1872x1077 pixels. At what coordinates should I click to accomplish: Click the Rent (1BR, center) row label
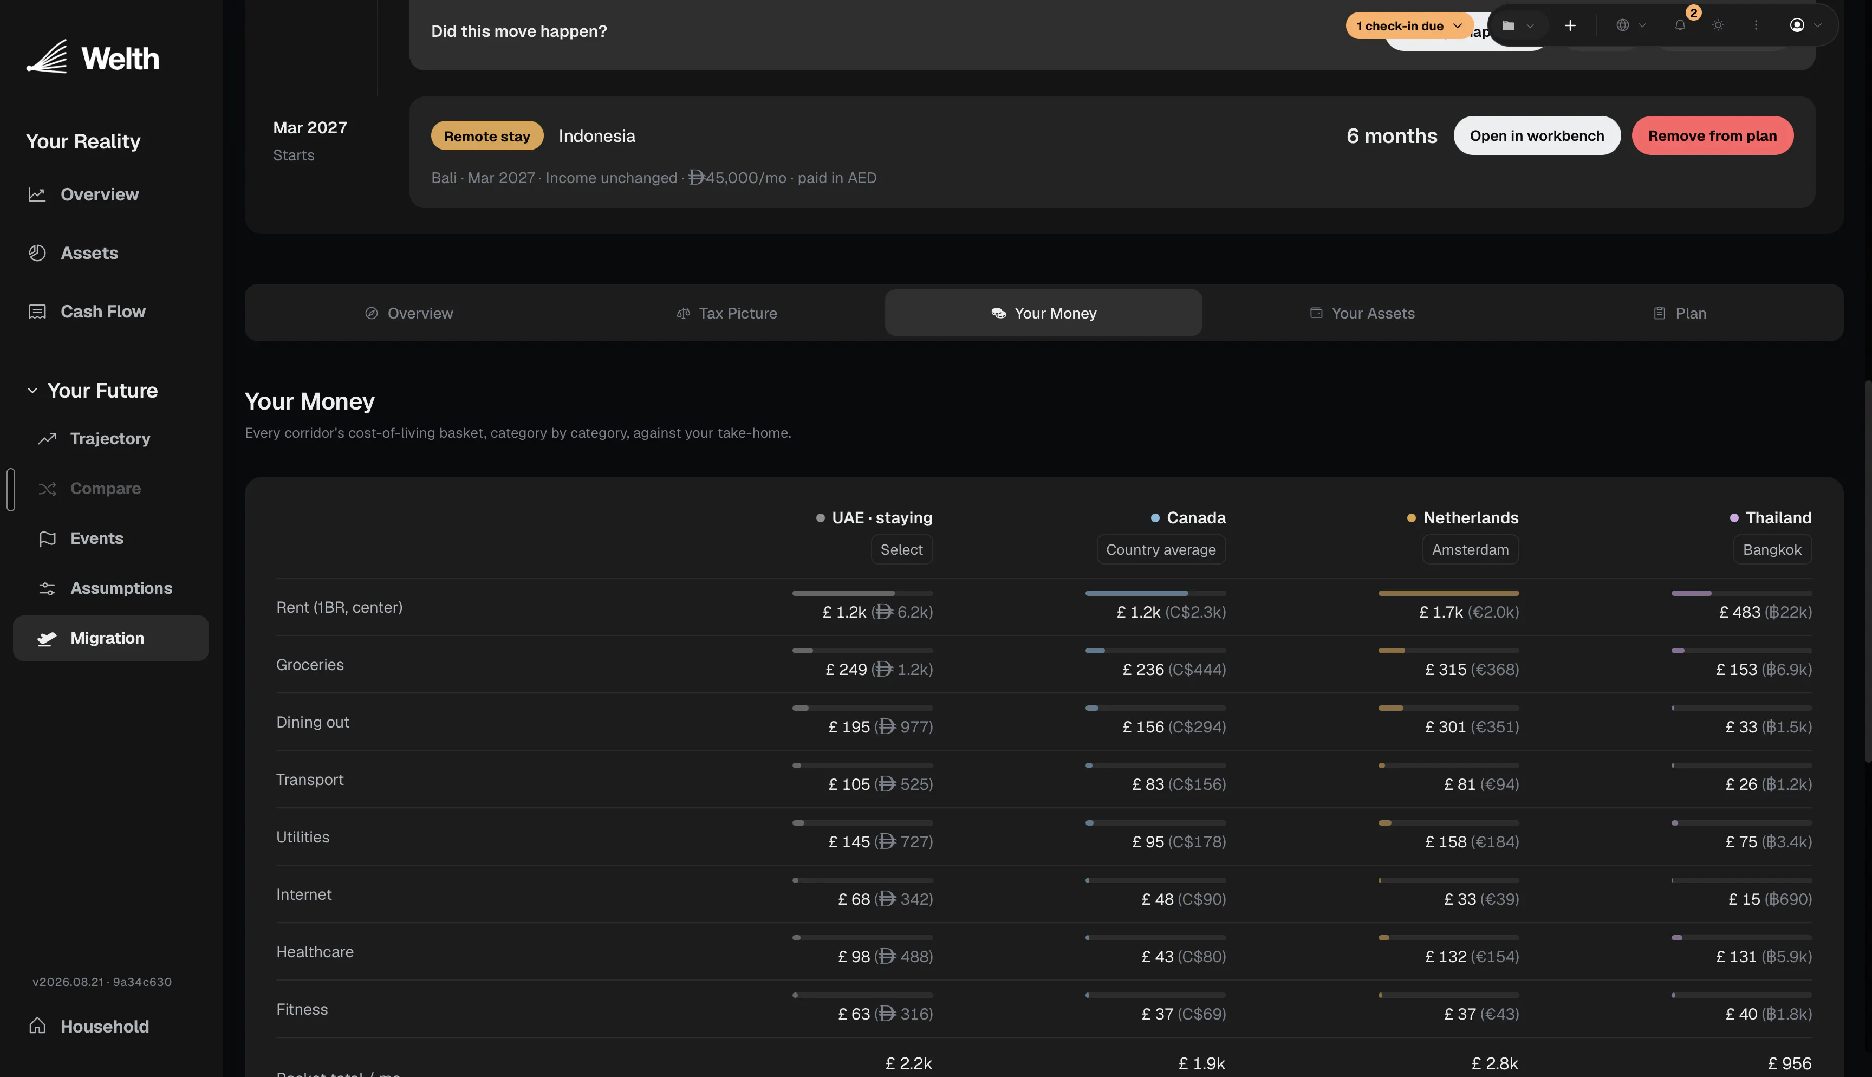(340, 607)
